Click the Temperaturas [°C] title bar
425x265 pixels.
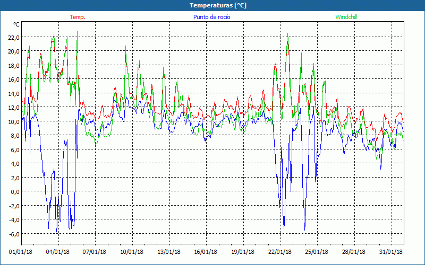pyautogui.click(x=212, y=5)
